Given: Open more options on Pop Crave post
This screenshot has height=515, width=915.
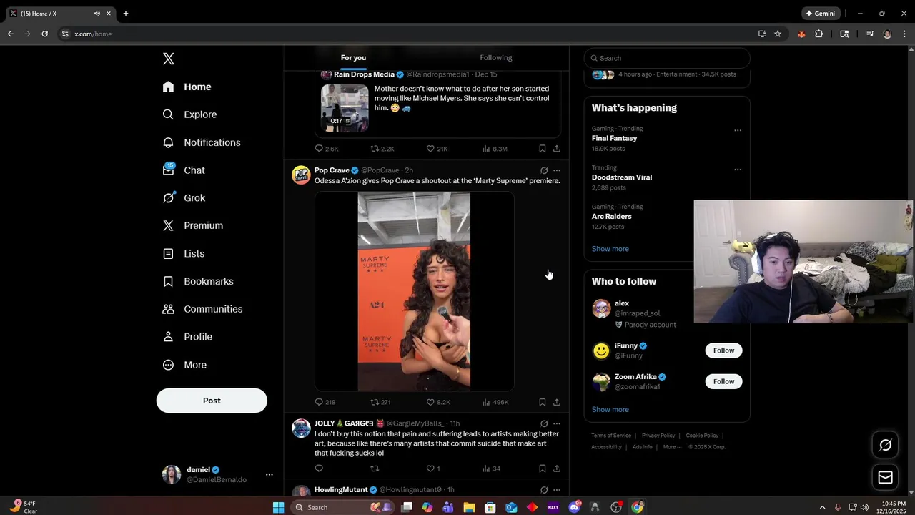Looking at the screenshot, I should (557, 170).
